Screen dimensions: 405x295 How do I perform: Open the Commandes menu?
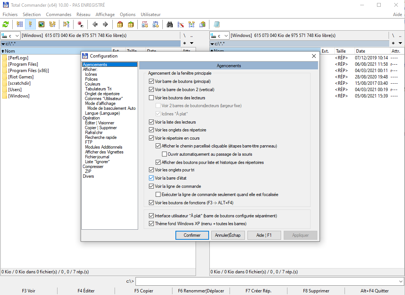coord(59,15)
